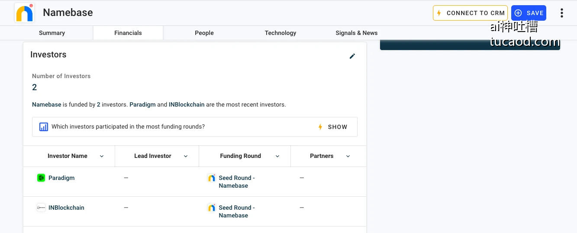
Task: Click Namebase link in the summary sentence
Action: pos(47,104)
